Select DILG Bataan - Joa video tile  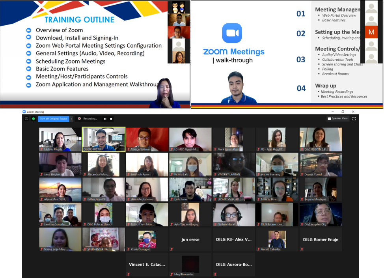tap(277, 215)
